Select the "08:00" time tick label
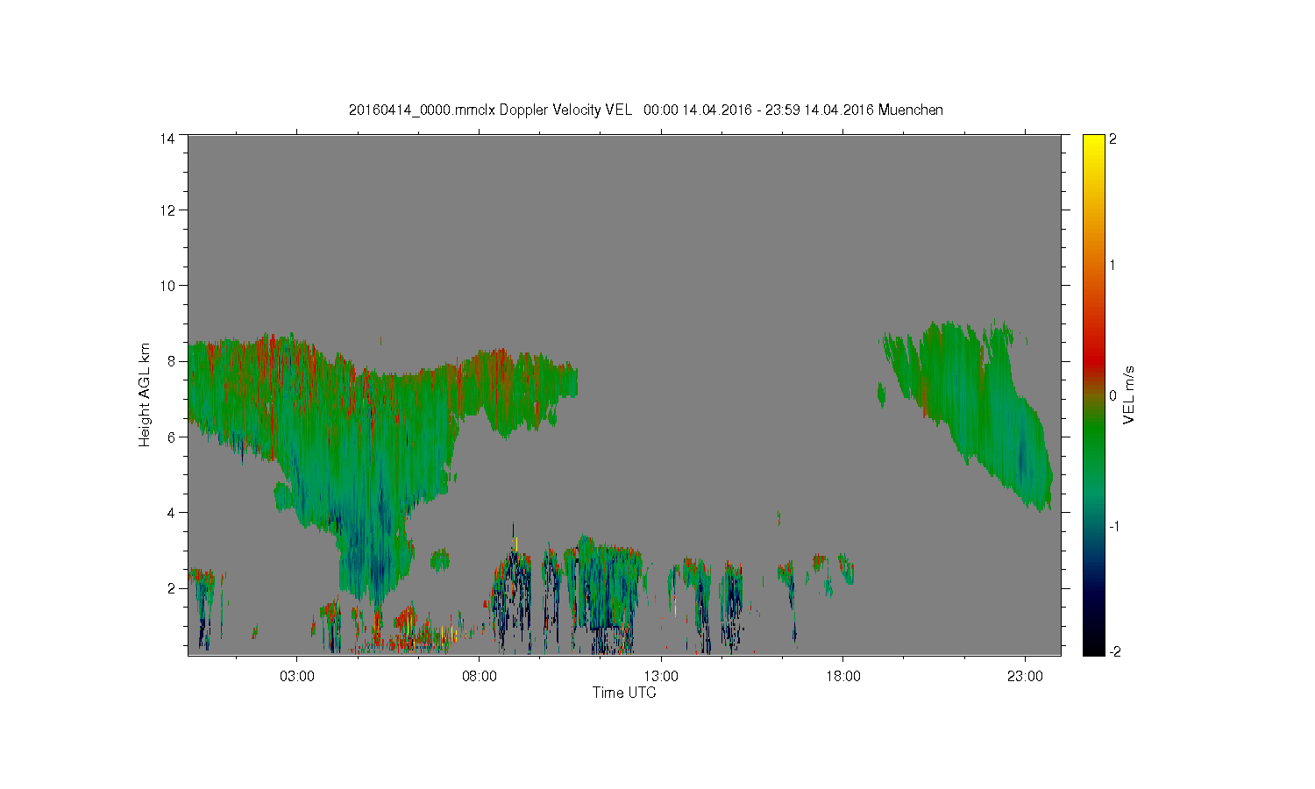Image resolution: width=1315 pixels, height=789 pixels. [480, 677]
